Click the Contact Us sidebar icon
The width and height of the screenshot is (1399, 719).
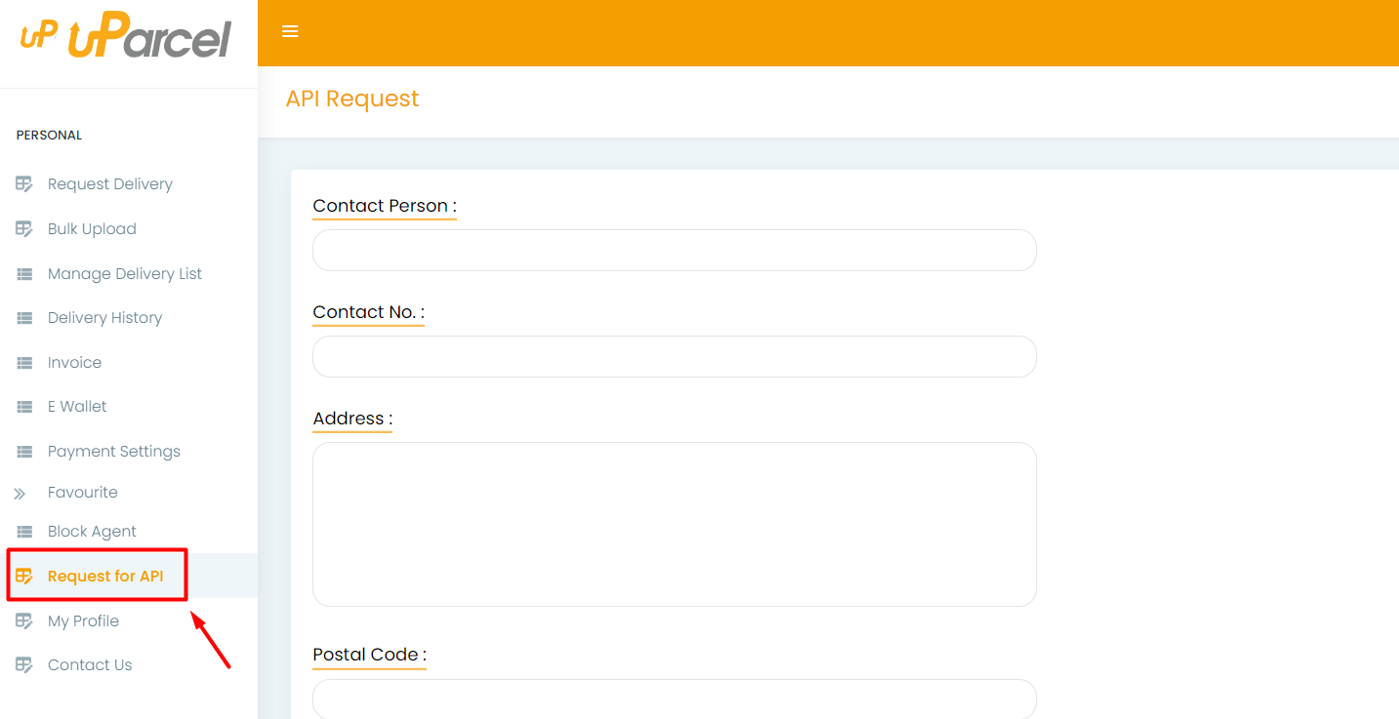point(24,665)
